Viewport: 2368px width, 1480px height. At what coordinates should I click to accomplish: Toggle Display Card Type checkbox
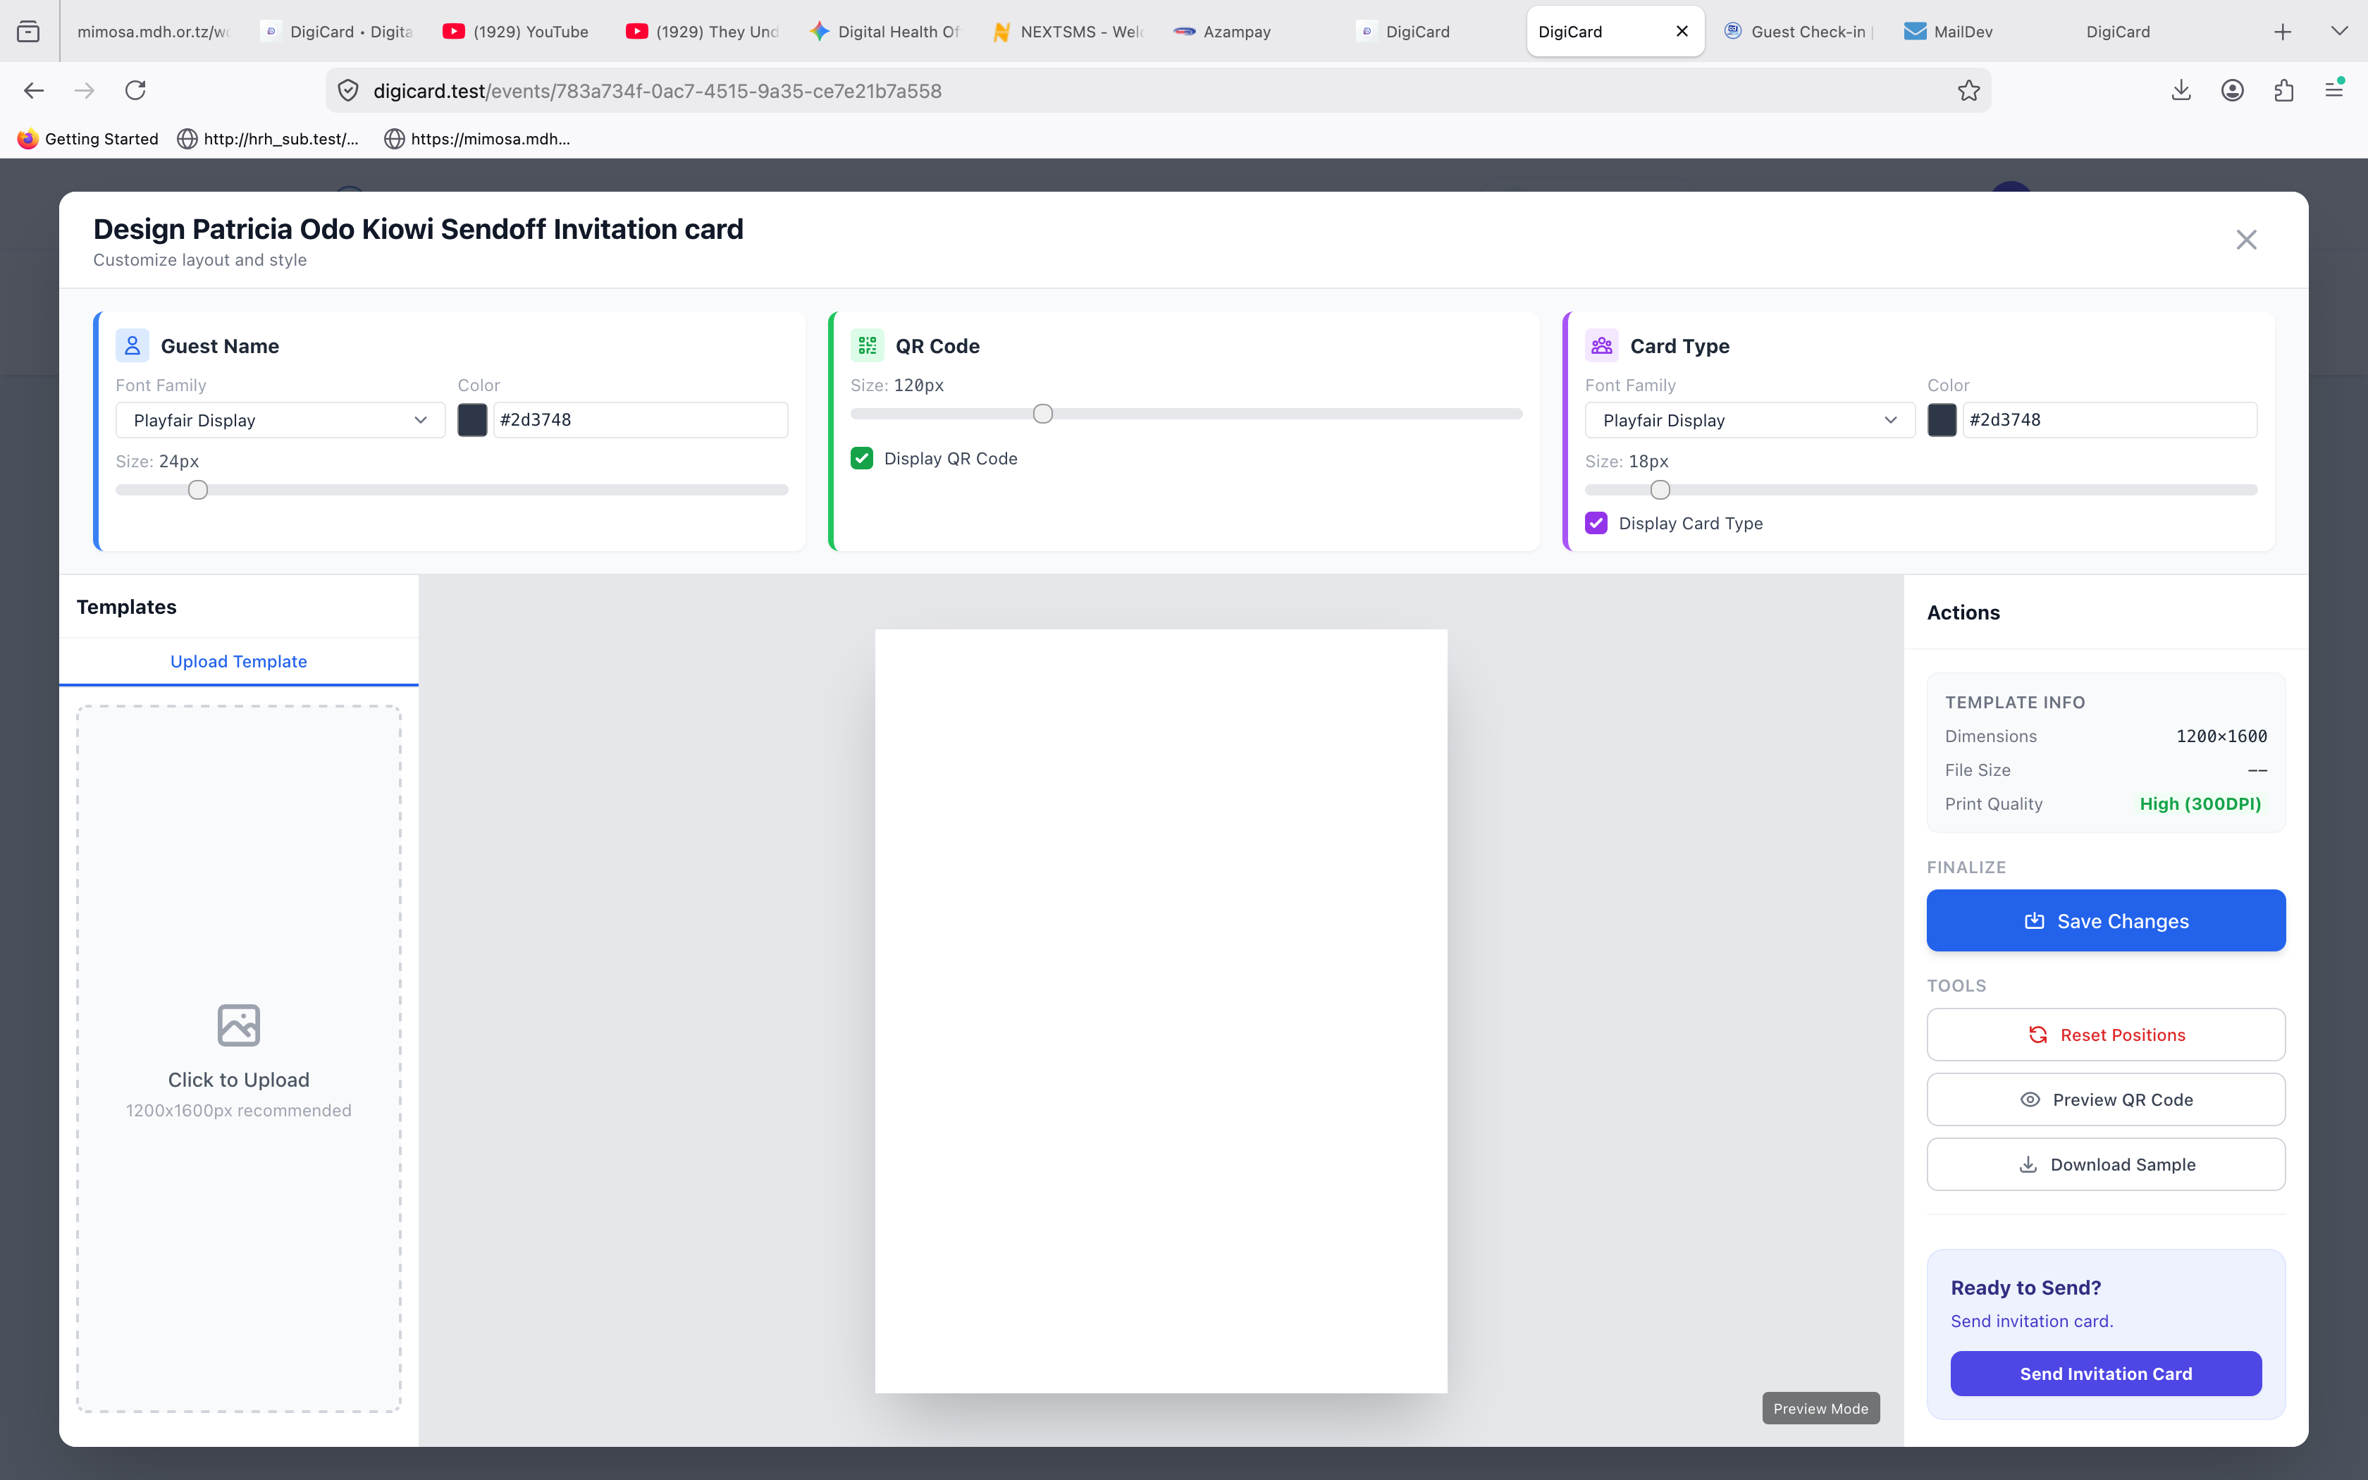[x=1596, y=523]
